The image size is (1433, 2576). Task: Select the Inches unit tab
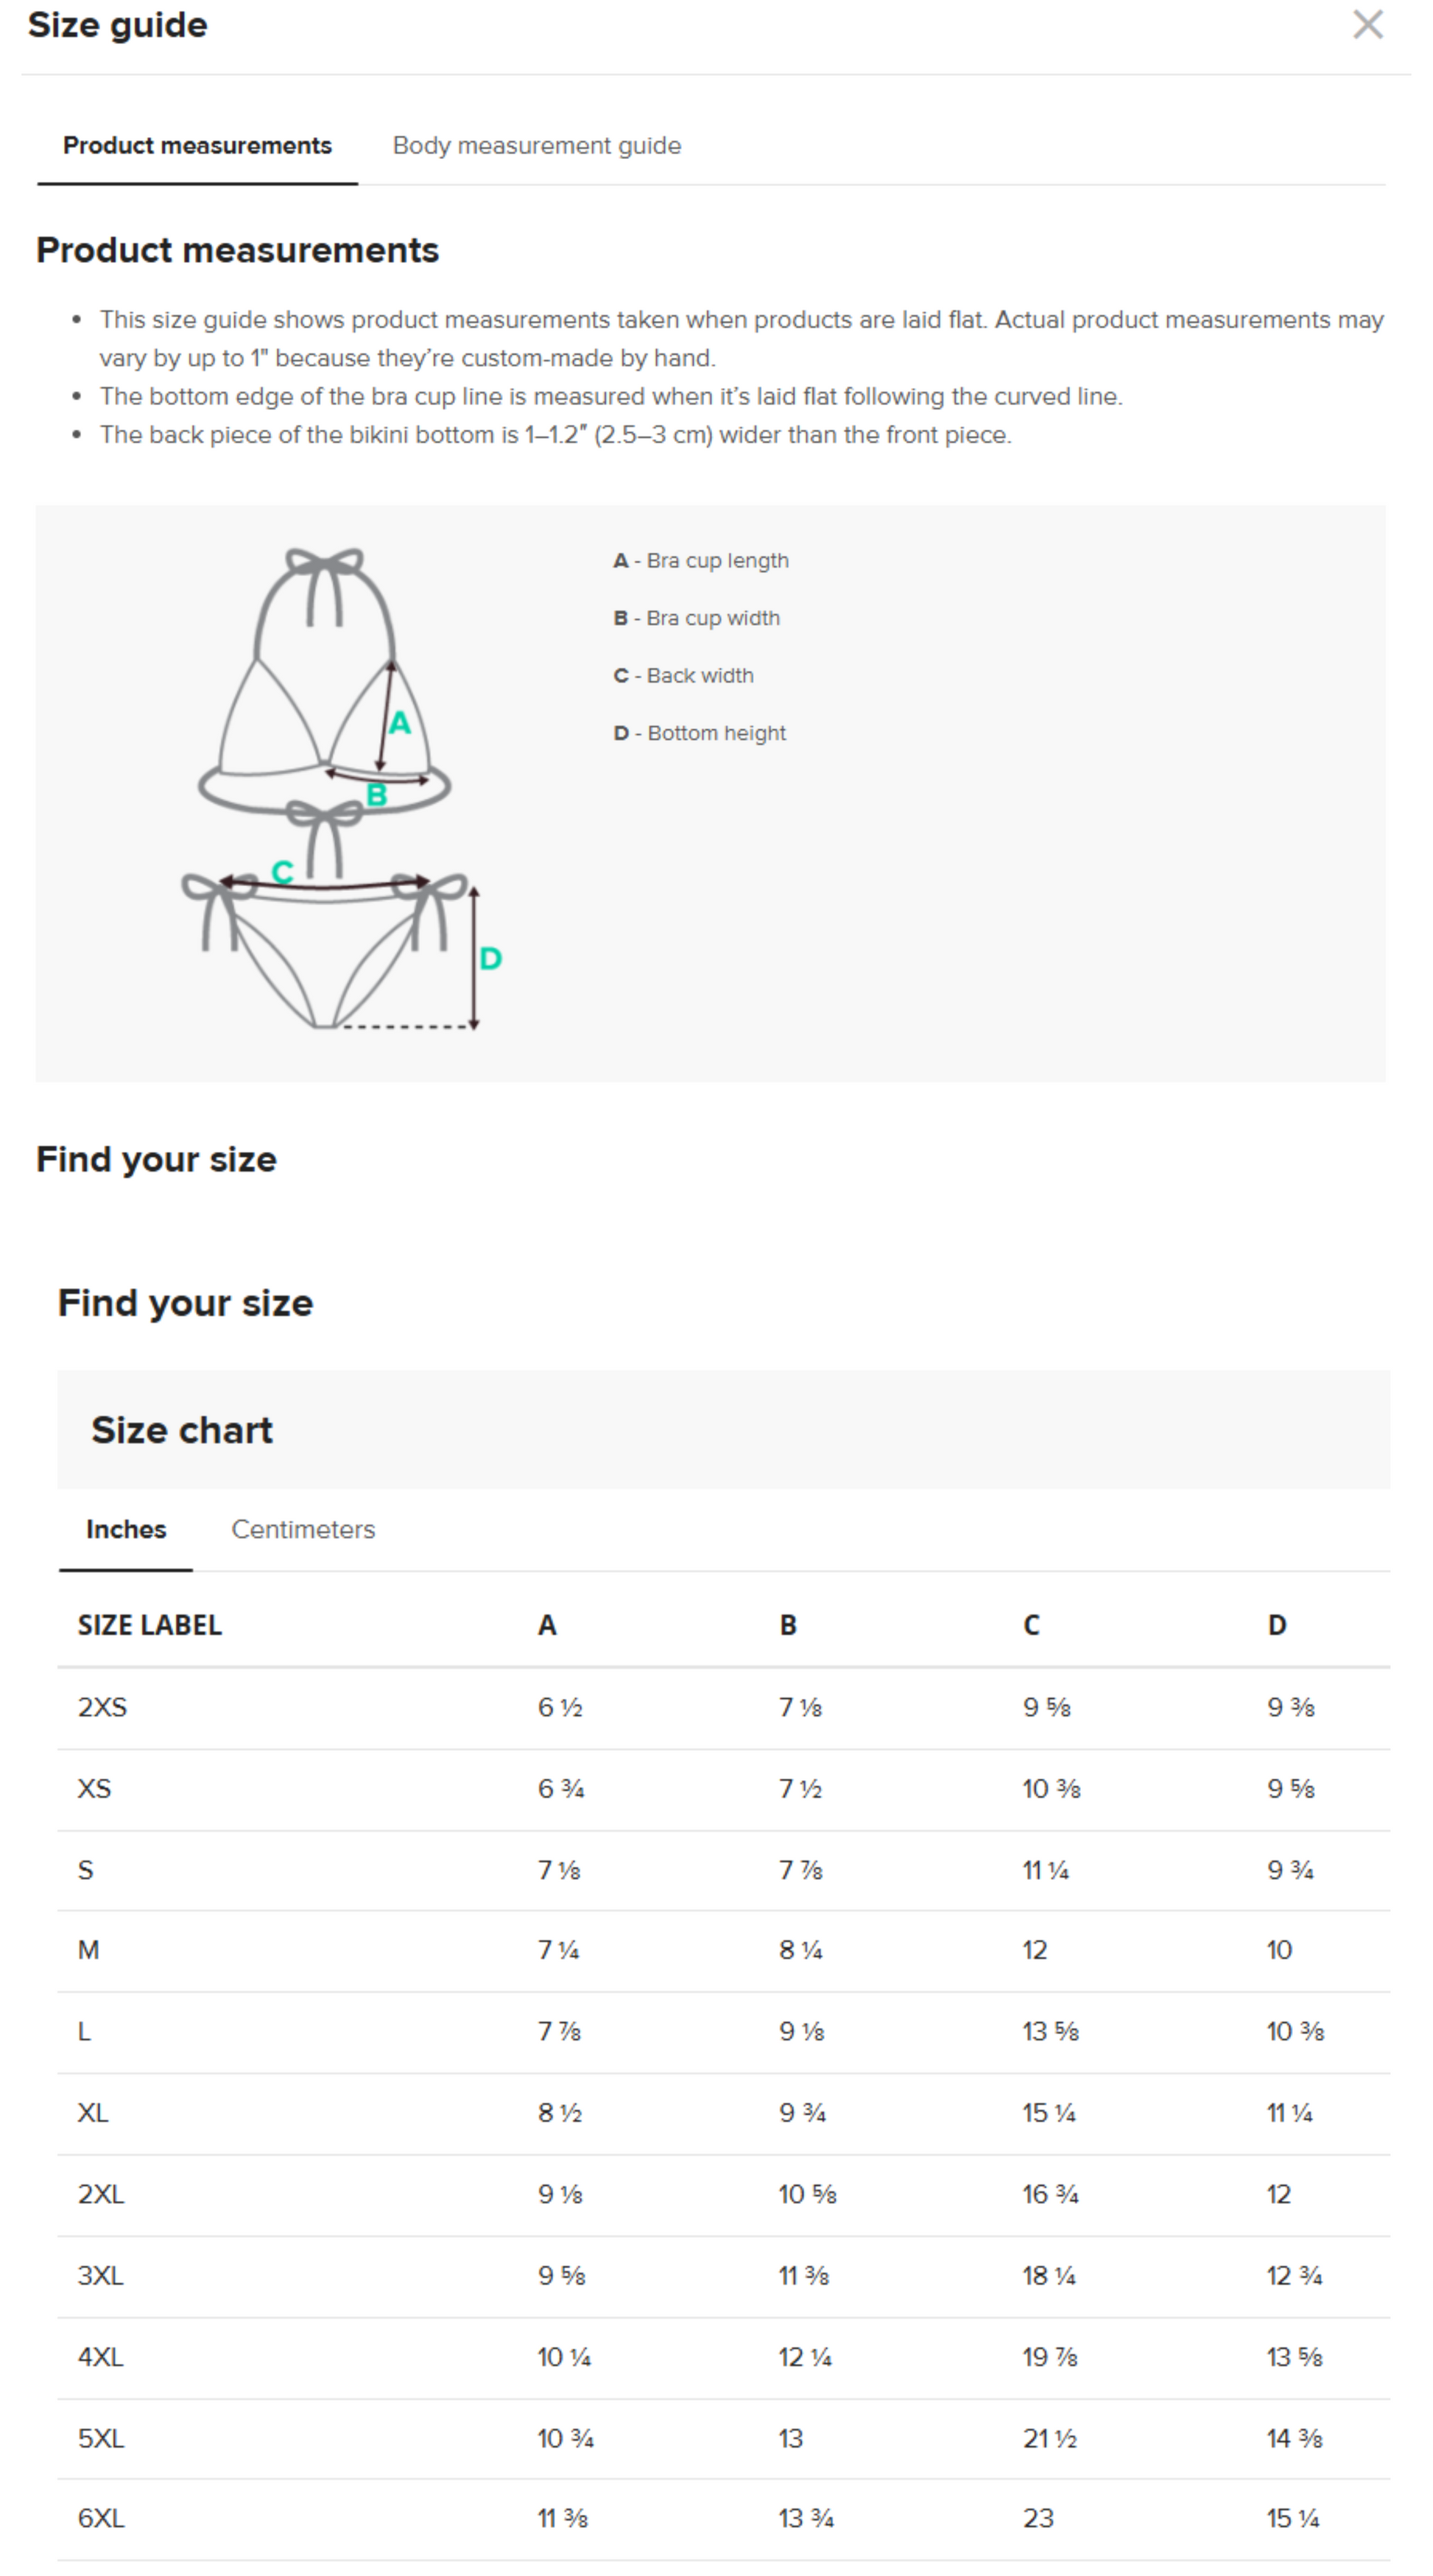[126, 1529]
